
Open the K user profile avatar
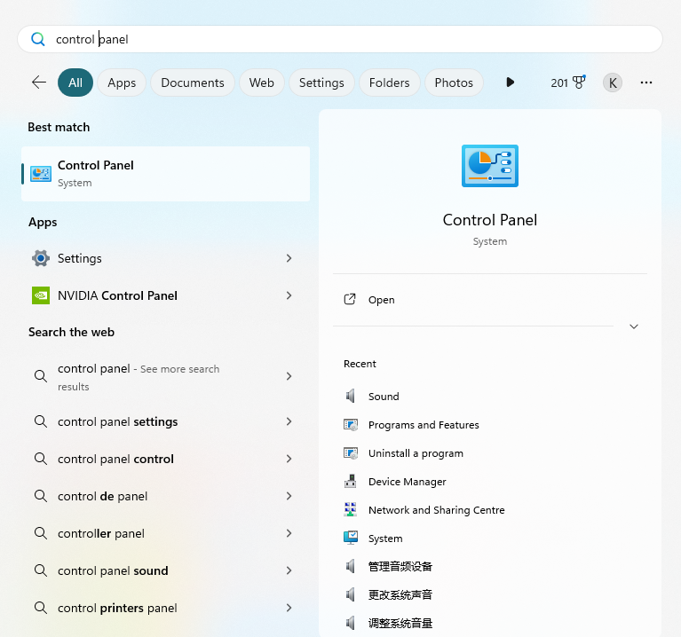pyautogui.click(x=613, y=83)
